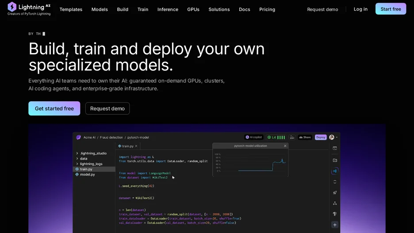
Task: Click the L.seed_everything(42) code line
Action: pos(137,186)
